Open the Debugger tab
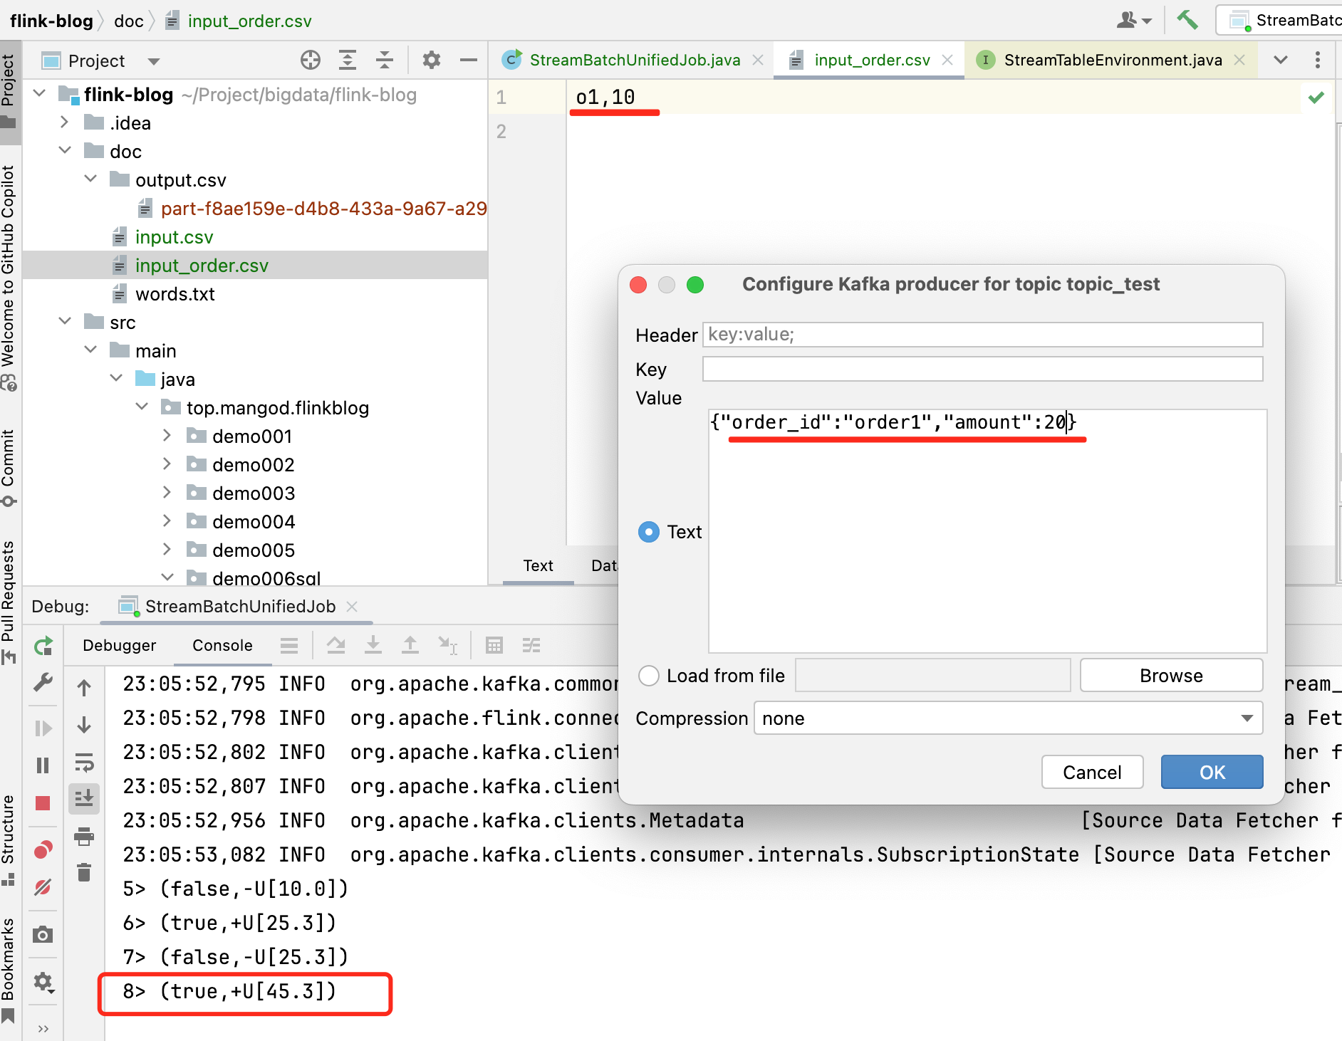1342x1041 pixels. tap(119, 645)
